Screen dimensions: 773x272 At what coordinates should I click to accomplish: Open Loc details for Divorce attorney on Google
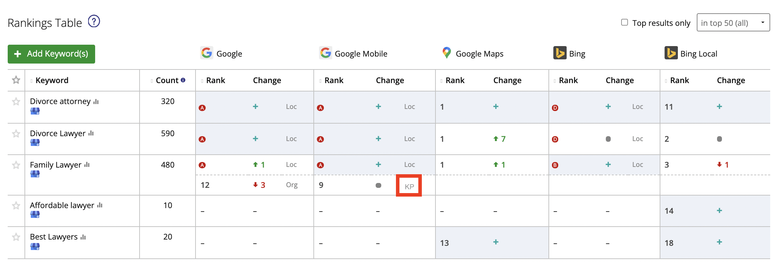tap(291, 106)
